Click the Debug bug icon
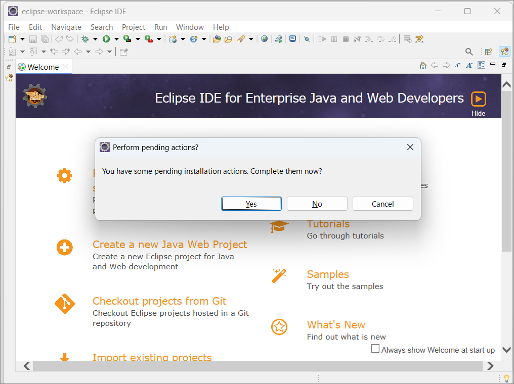Image resolution: width=514 pixels, height=384 pixels. pyautogui.click(x=85, y=39)
